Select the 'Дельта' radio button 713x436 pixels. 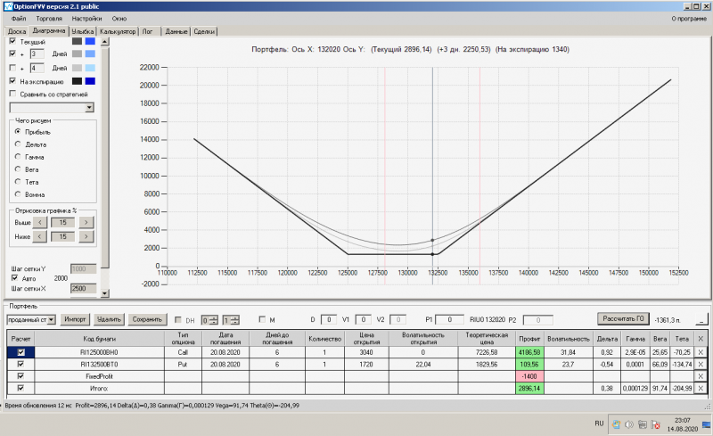17,144
